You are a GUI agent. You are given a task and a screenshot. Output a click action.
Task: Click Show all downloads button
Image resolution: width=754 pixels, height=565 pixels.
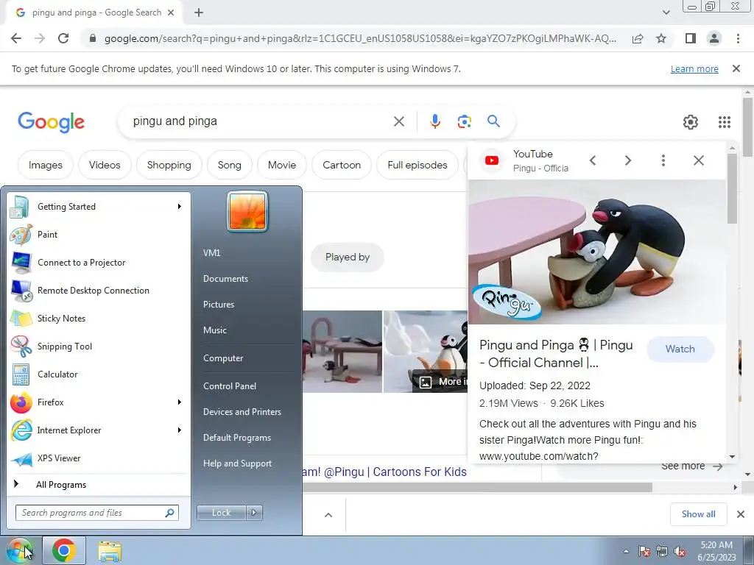(x=698, y=514)
